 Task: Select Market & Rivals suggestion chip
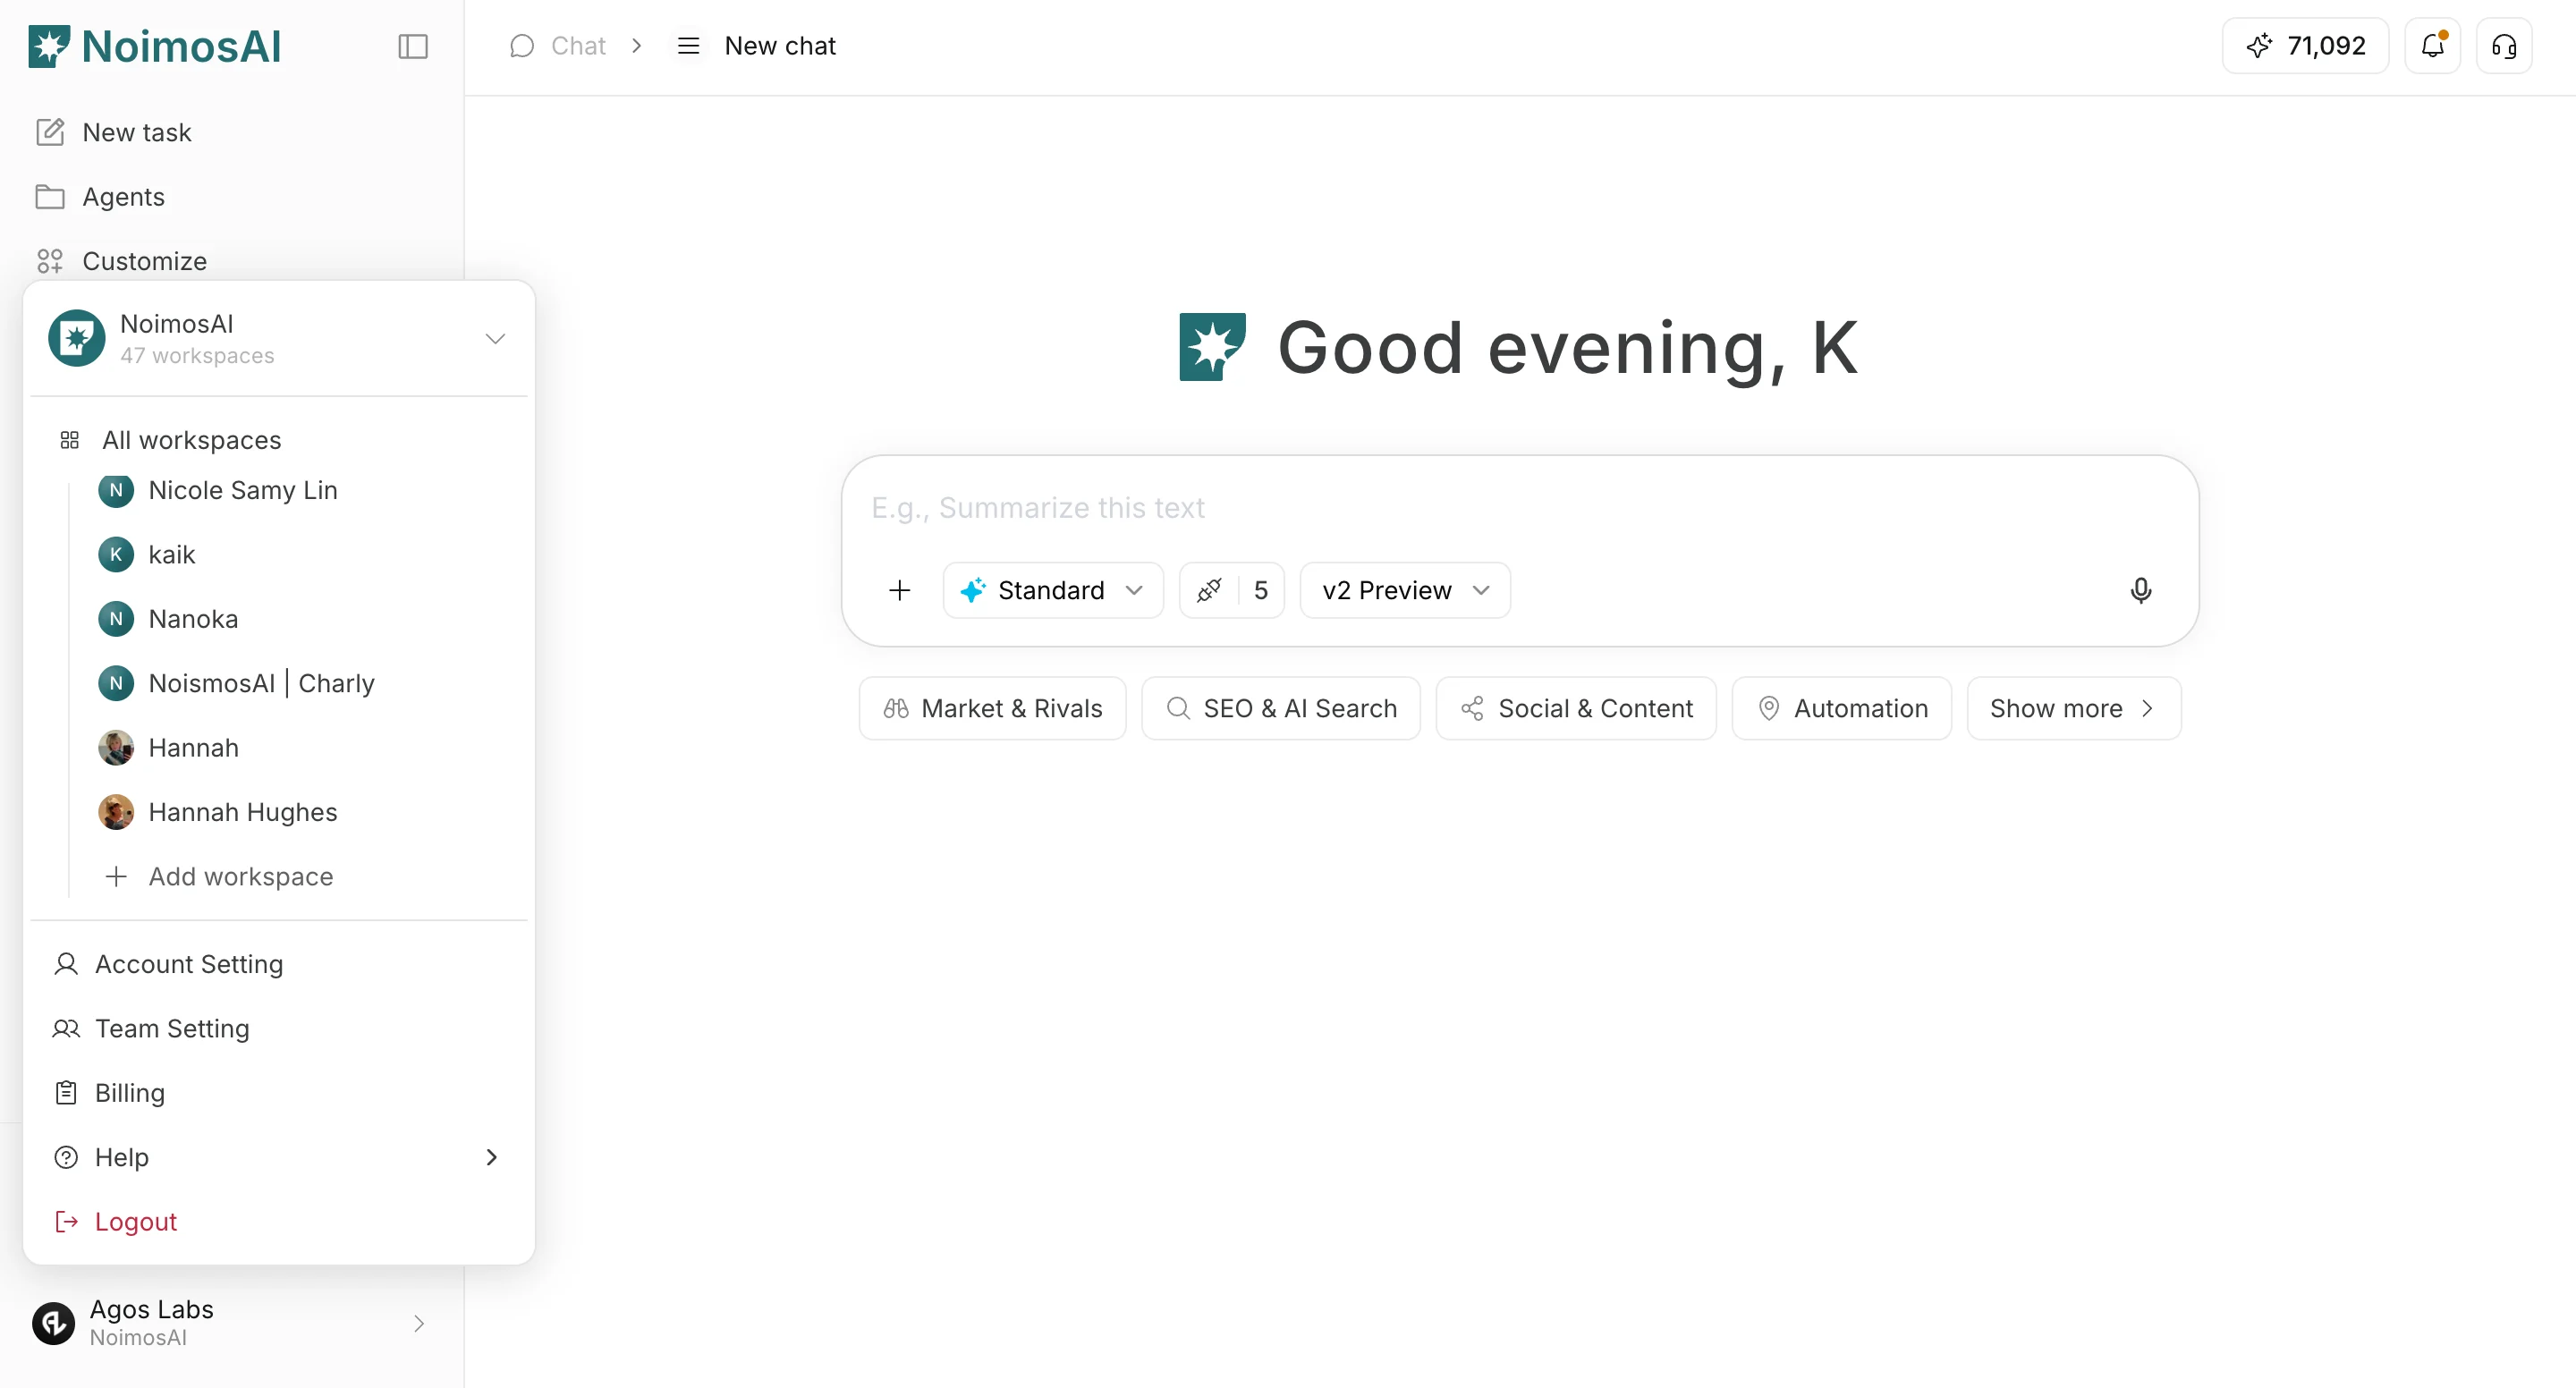[x=992, y=708]
